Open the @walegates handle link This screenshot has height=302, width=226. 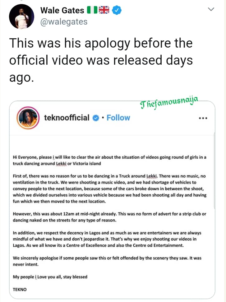(64, 21)
